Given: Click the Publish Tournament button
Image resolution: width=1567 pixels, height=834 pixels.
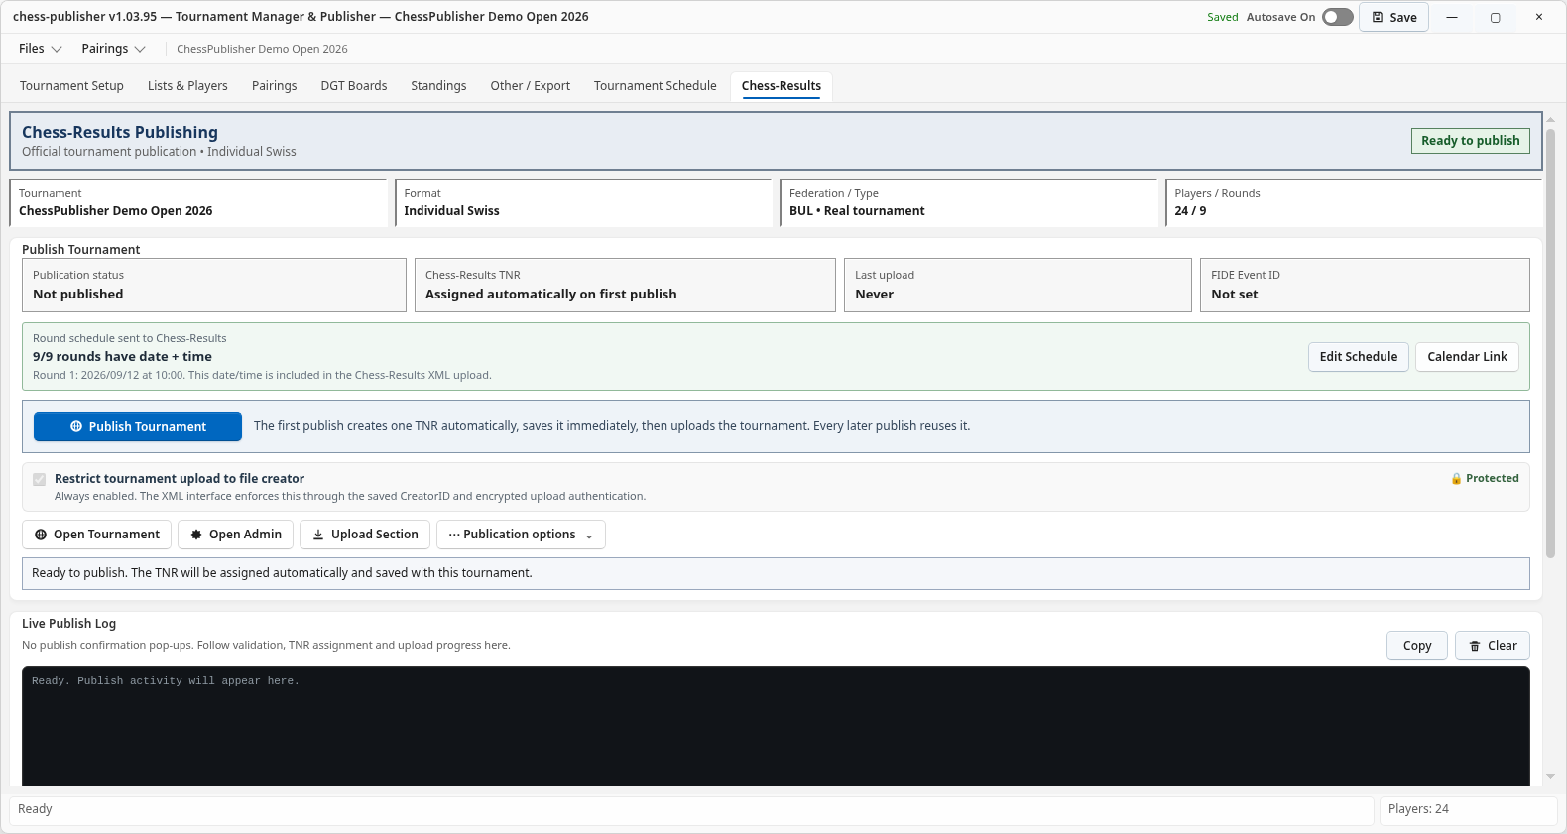Looking at the screenshot, I should pos(138,426).
